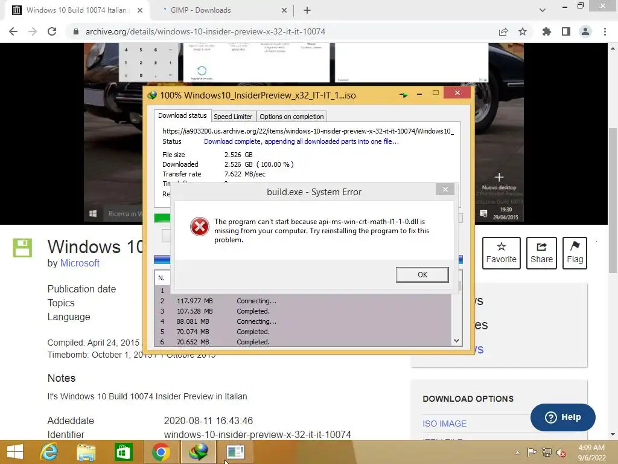The width and height of the screenshot is (618, 464).
Task: Click the download manager icon in title bar
Action: pos(152,95)
